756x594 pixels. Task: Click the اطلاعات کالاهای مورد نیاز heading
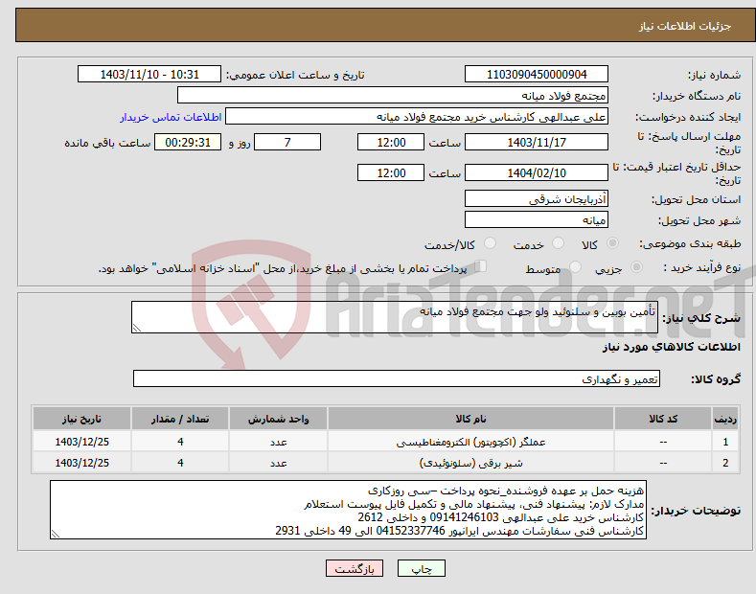(671, 347)
